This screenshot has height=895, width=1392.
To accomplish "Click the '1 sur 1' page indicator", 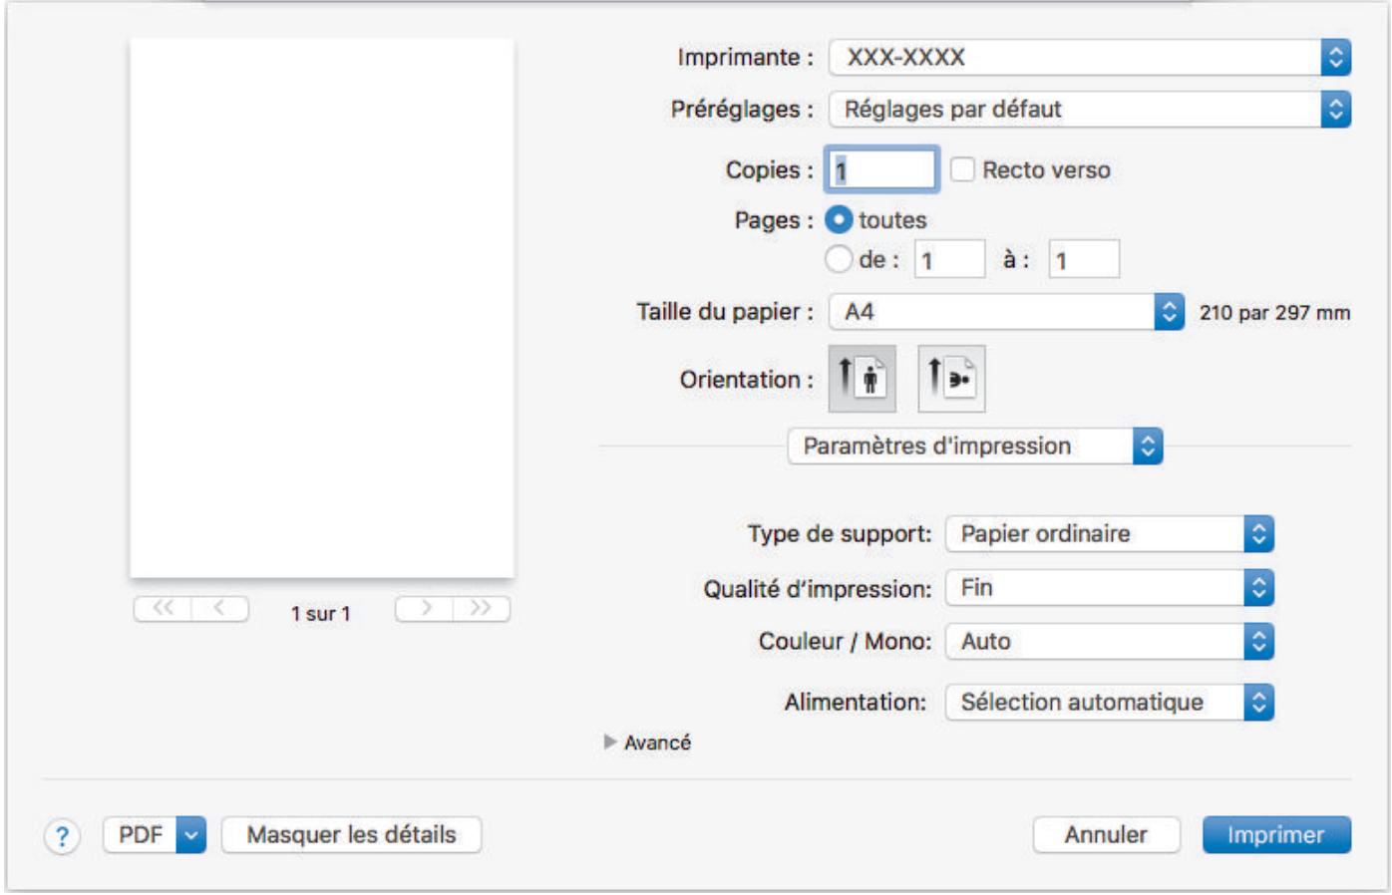I will point(320,614).
